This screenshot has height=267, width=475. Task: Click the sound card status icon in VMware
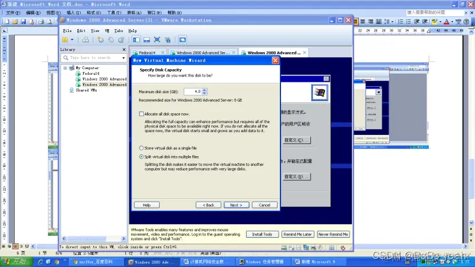[320, 248]
